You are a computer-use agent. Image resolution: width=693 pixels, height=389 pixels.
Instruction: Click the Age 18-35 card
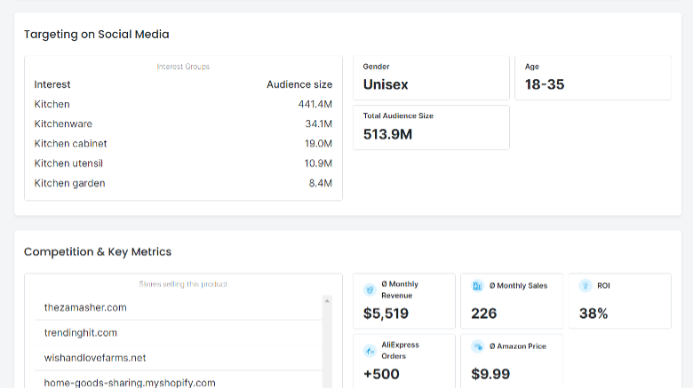tap(593, 78)
